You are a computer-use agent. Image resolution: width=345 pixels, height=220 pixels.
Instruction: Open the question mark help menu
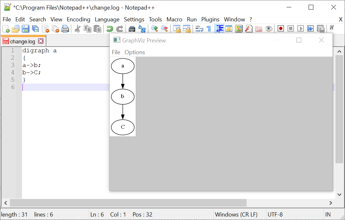coord(251,19)
